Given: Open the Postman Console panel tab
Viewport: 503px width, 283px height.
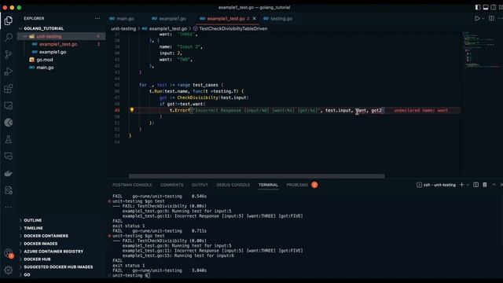Looking at the screenshot, I should [132, 185].
